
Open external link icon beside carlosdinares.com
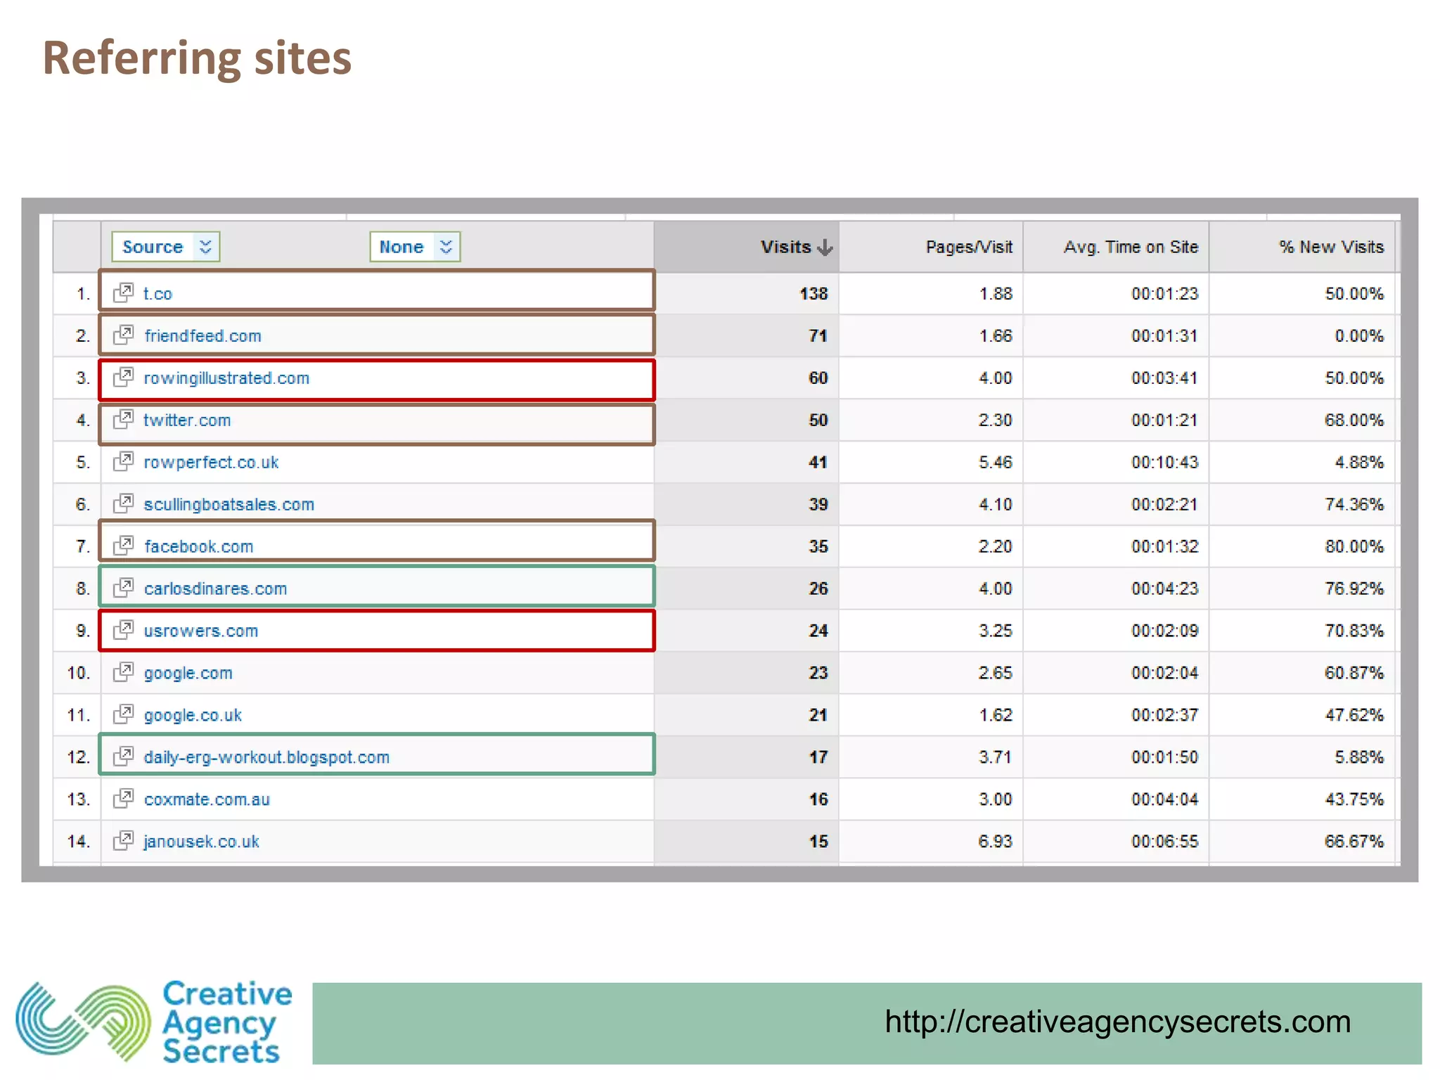point(124,588)
